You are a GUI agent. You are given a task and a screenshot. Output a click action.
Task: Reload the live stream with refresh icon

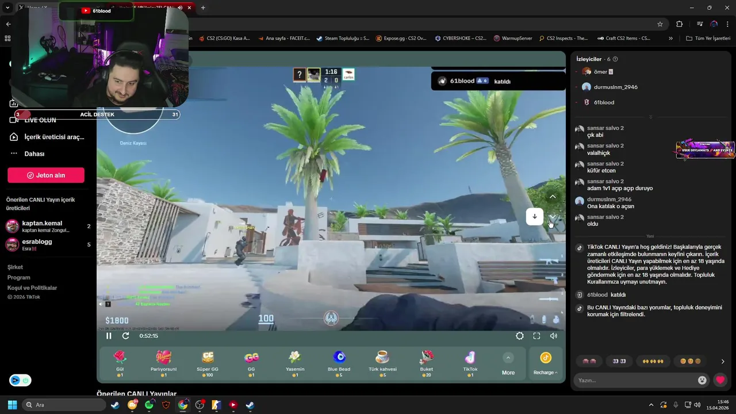pos(125,336)
